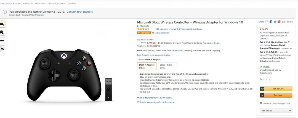This screenshot has height=118, width=298.
Task: Open the Qty quantity dropdown
Action: pos(268,79)
